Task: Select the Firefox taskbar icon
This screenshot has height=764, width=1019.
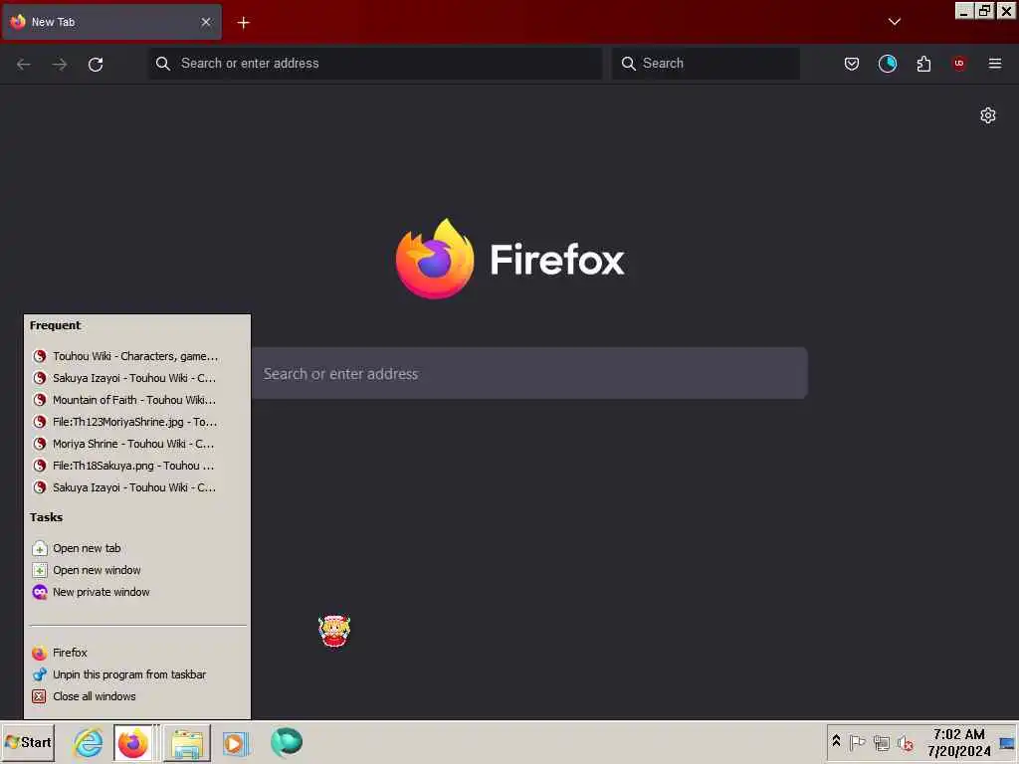Action: click(133, 742)
